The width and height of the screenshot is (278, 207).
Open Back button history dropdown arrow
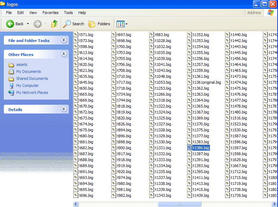pyautogui.click(x=28, y=24)
